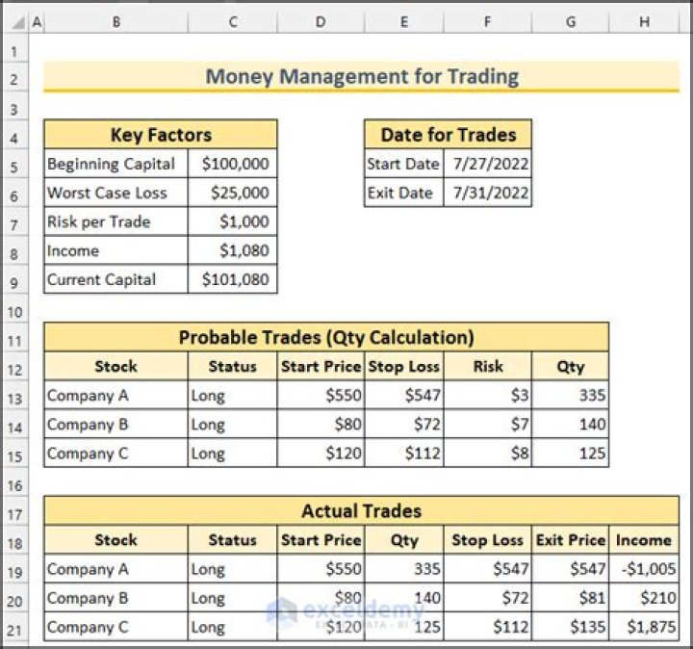Select the $7 risk cell
The image size is (693, 649).
[487, 424]
